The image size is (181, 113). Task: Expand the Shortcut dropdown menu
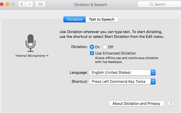click(x=122, y=82)
